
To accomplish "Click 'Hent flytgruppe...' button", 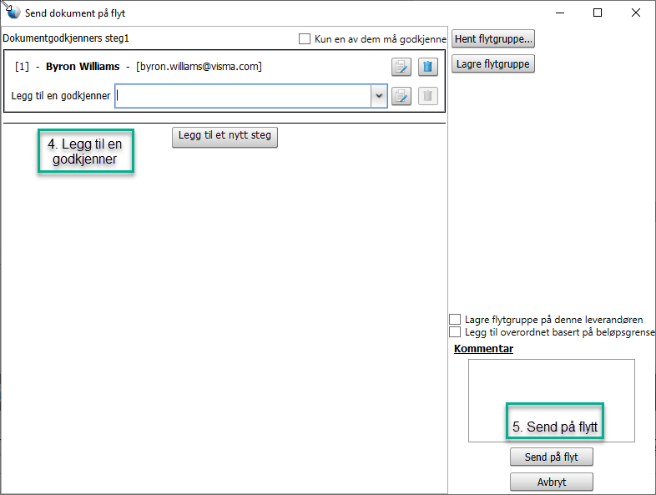I will point(493,39).
